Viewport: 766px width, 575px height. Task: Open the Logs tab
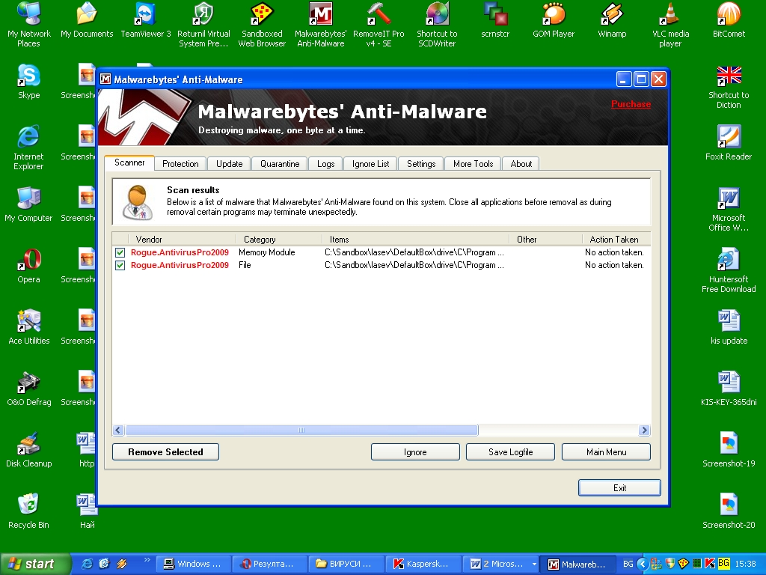pyautogui.click(x=325, y=164)
